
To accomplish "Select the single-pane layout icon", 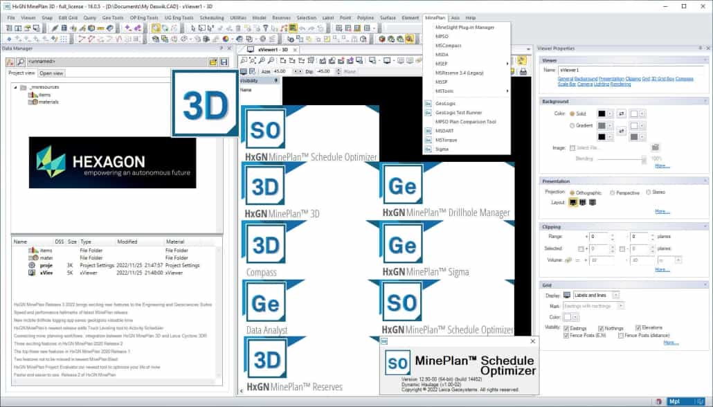I will click(x=573, y=202).
